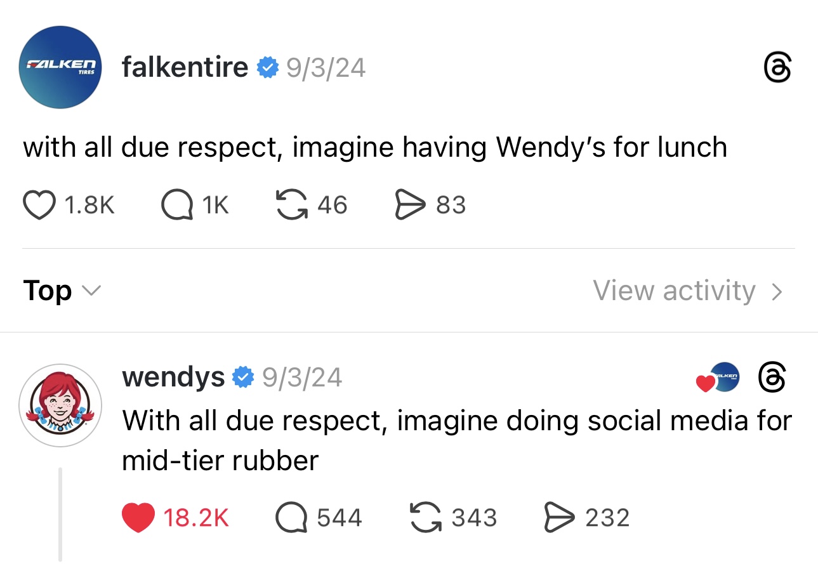Click the wendys username
Screen dimensions: 818x566
coord(173,378)
